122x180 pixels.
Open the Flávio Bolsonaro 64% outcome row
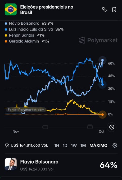tap(61, 165)
